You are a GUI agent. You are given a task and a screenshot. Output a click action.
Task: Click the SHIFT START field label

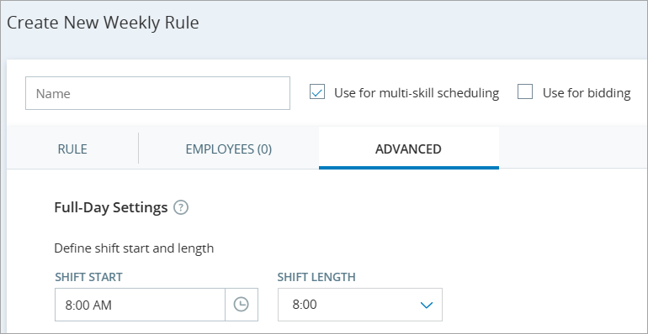click(88, 277)
